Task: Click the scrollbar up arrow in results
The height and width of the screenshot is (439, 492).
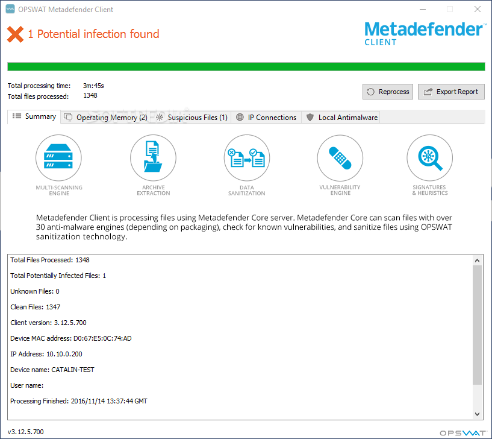Action: tap(478, 261)
